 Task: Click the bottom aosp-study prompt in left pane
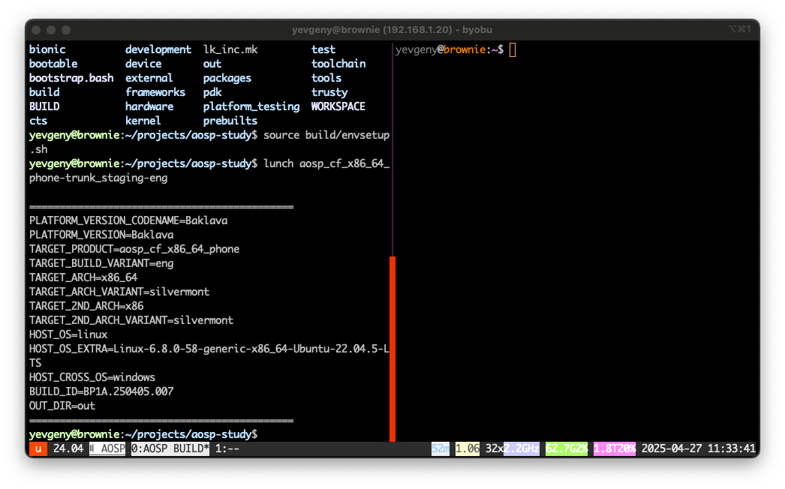click(x=143, y=434)
